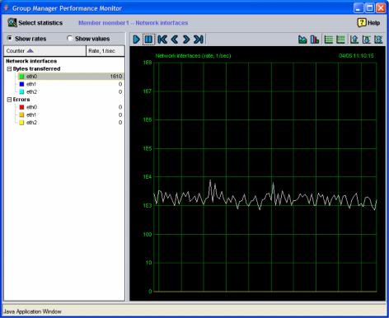Click the green eth0 color swatch

click(x=21, y=77)
